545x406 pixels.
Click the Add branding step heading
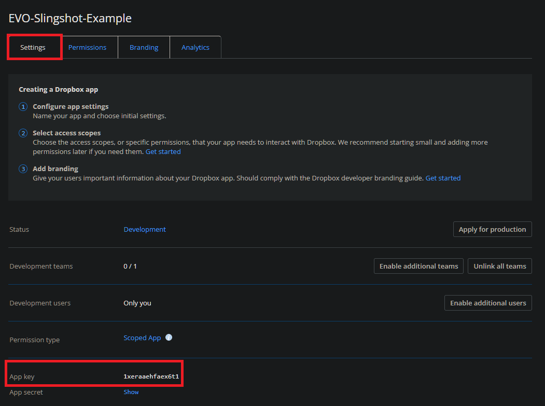pyautogui.click(x=55, y=169)
